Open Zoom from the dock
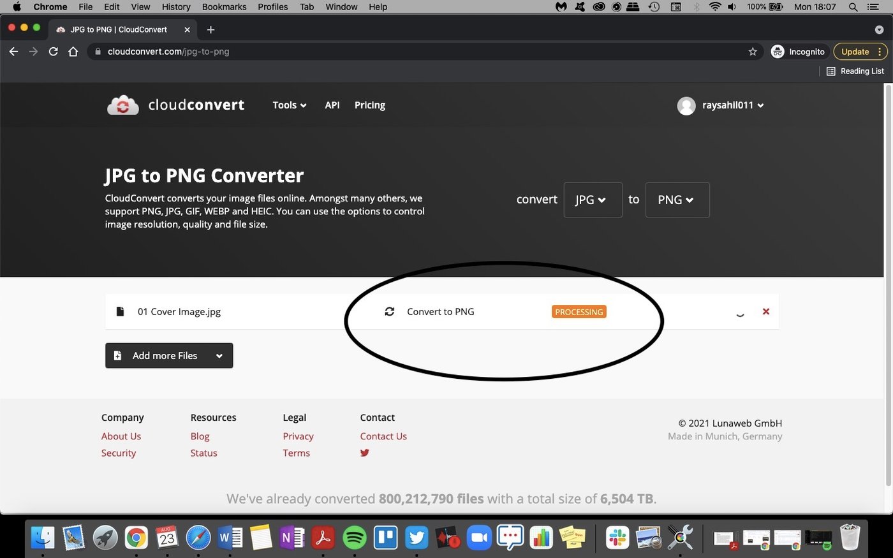This screenshot has height=558, width=893. pos(479,538)
